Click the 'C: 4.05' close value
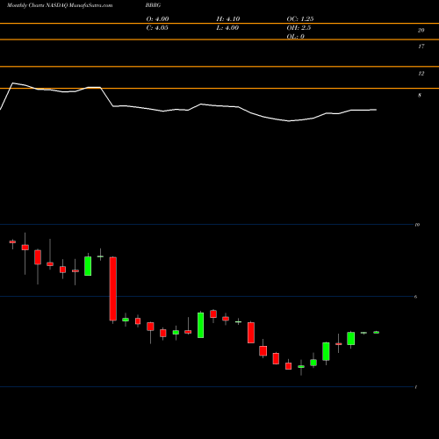The image size is (439, 439). pyautogui.click(x=157, y=28)
